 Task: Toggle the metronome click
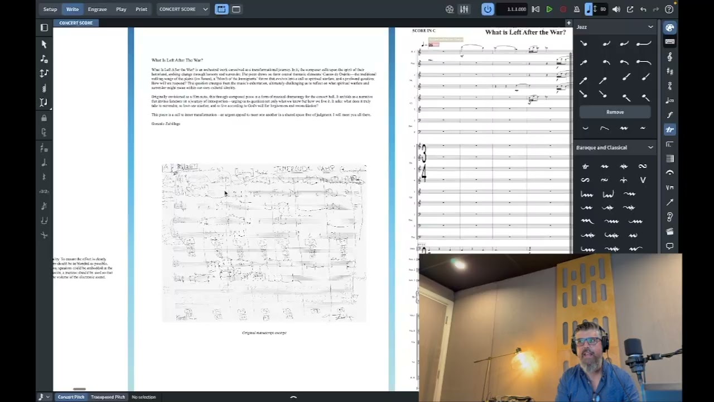coord(577,9)
